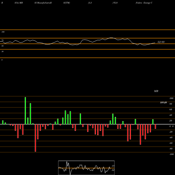Viewport: 175px width, 175px height.
Task: Click the -32 label in mini chart
Action: point(113,170)
